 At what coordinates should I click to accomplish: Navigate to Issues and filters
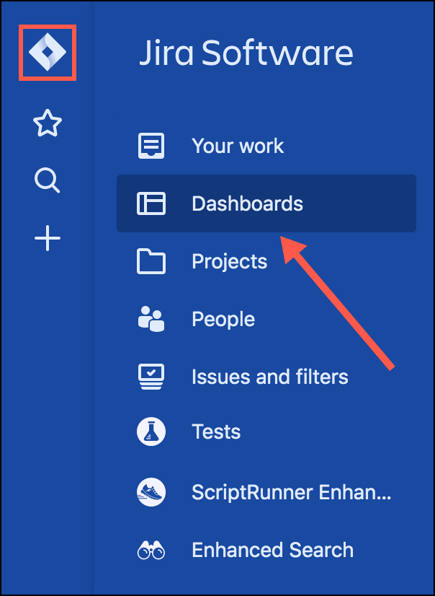pyautogui.click(x=269, y=376)
